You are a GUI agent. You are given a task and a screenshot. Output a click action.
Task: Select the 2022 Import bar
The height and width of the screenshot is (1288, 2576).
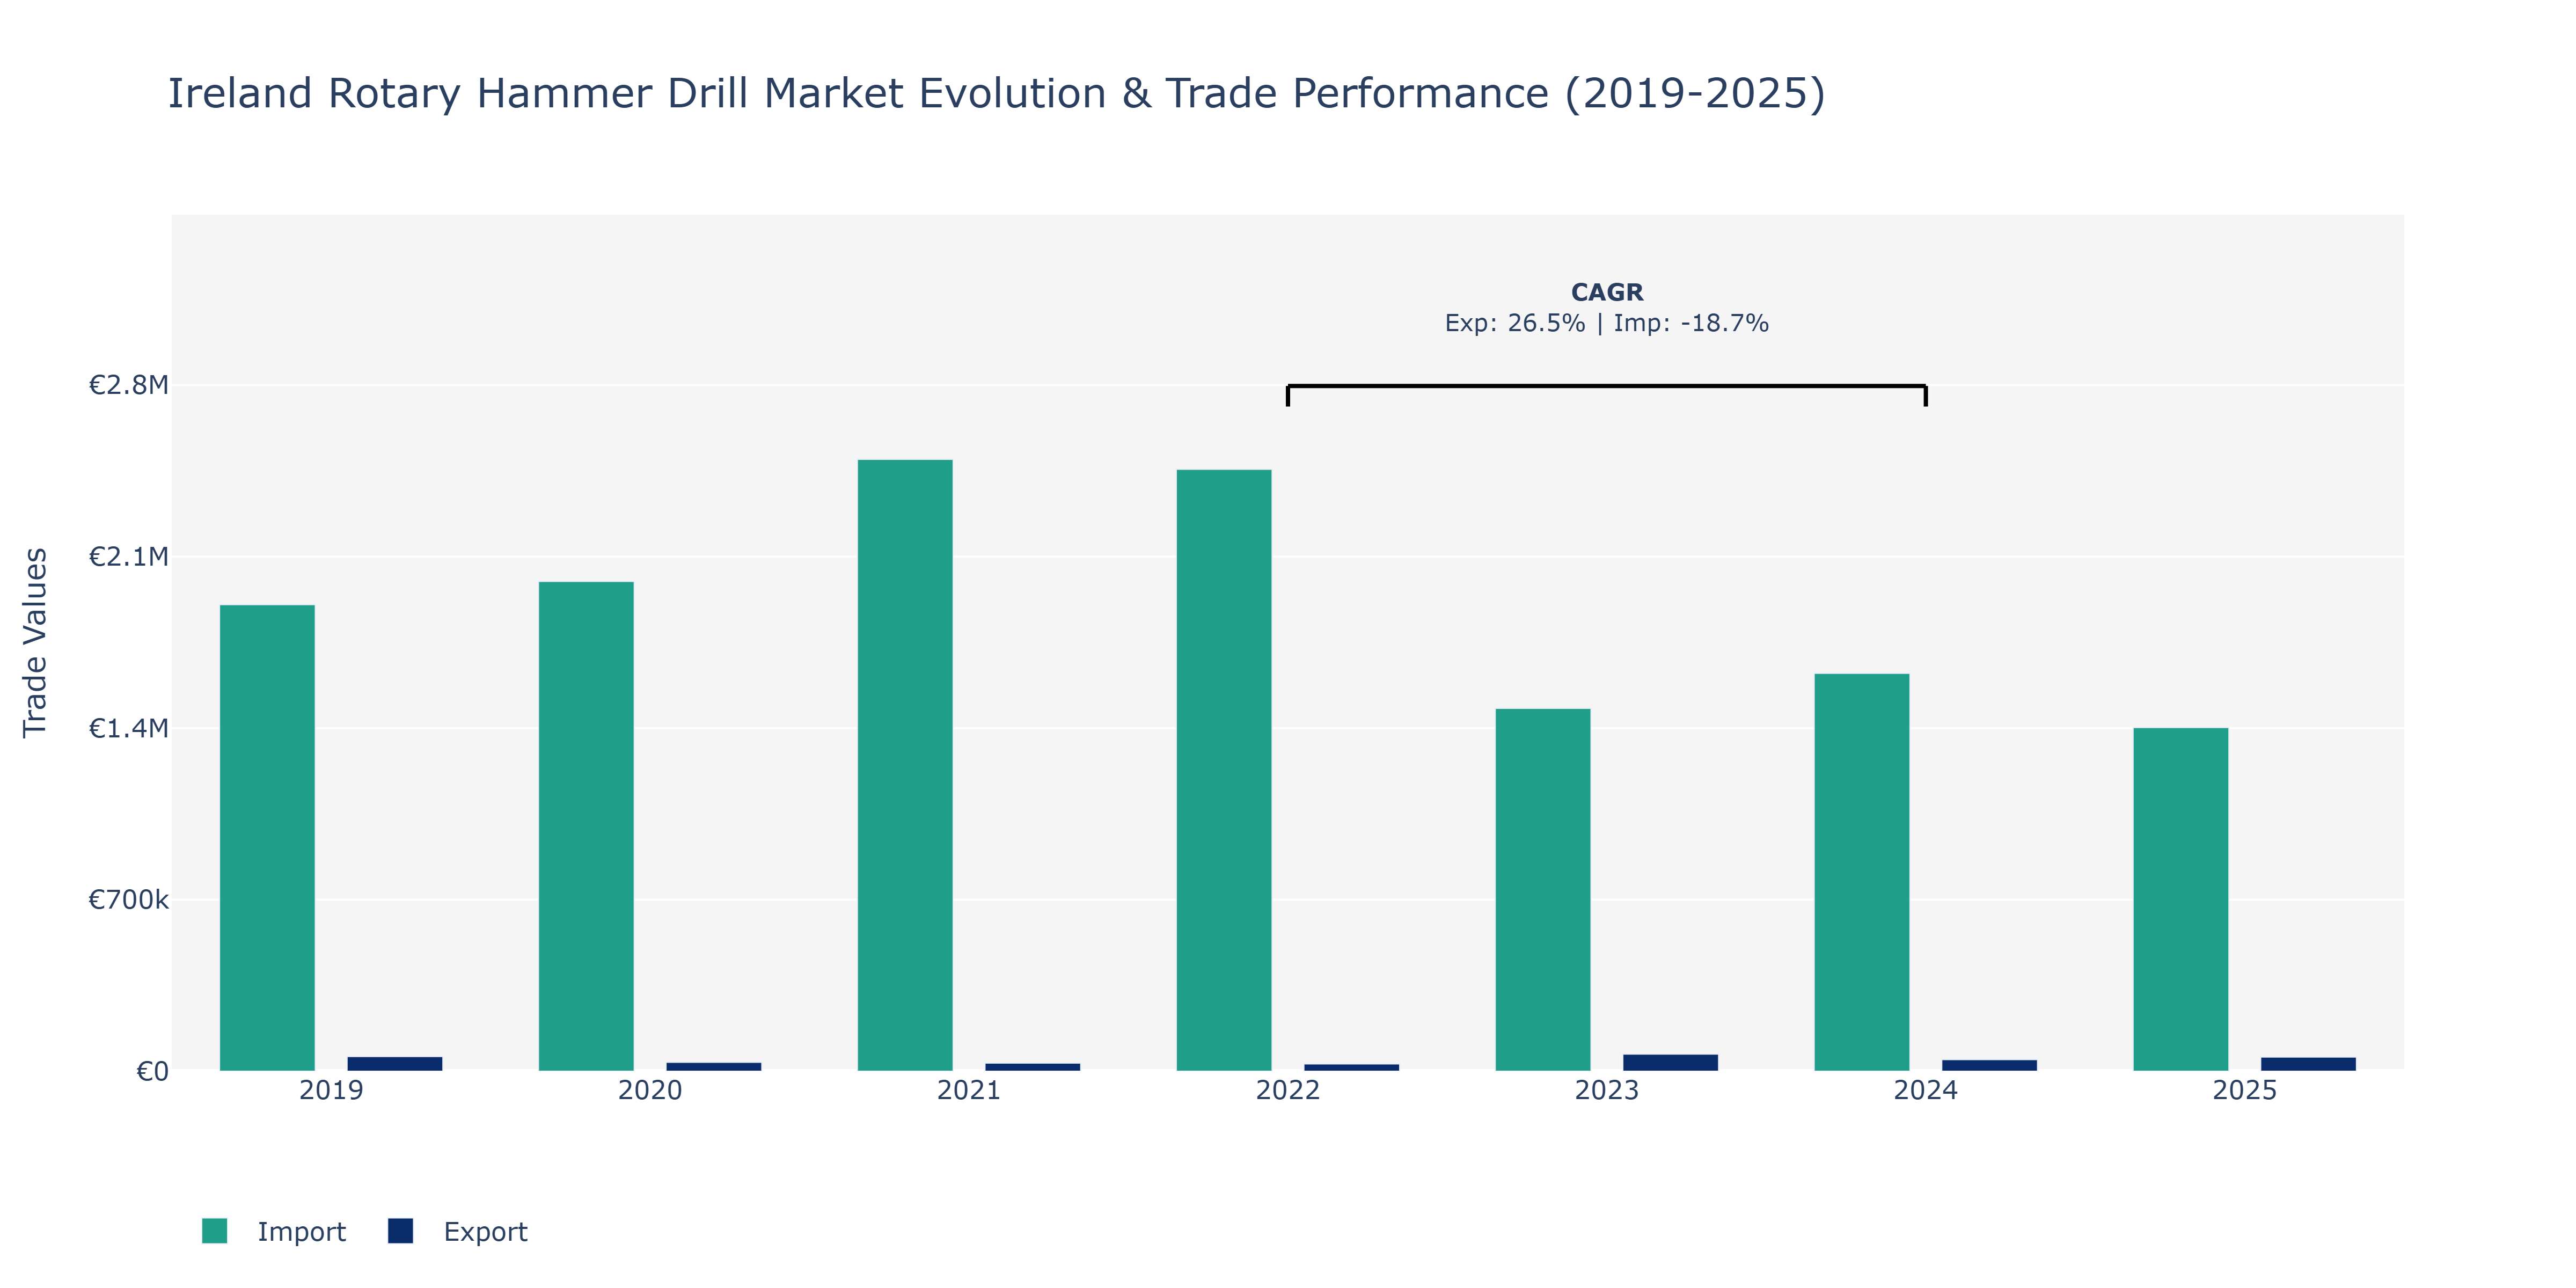point(1224,770)
